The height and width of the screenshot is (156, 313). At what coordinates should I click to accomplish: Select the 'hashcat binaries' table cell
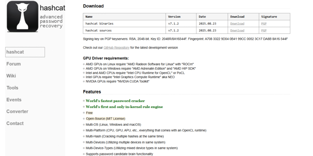(x=124, y=23)
